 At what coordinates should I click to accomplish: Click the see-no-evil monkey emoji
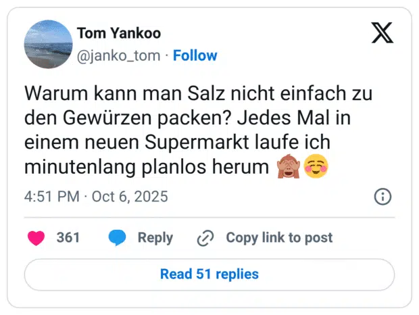pyautogui.click(x=288, y=166)
